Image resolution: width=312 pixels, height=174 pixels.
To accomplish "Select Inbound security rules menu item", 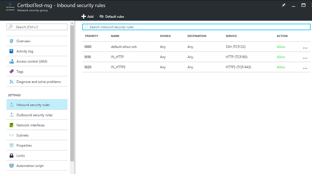I will point(37,105).
